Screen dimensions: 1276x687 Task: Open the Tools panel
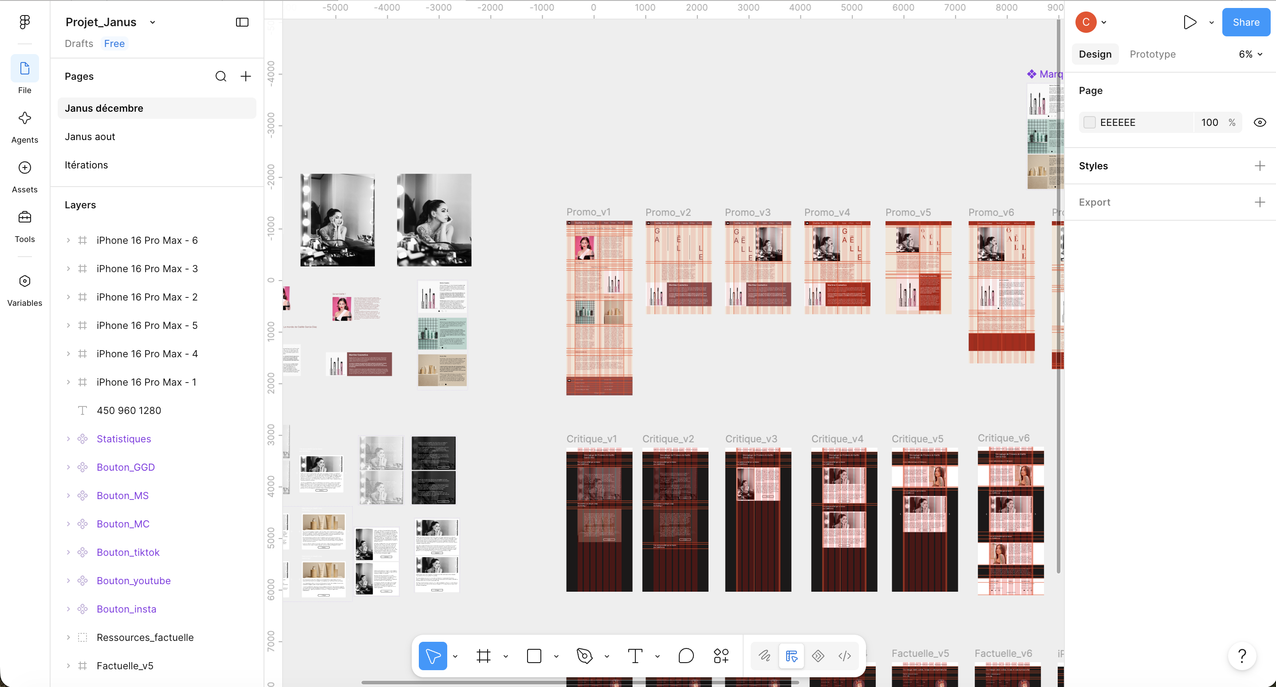[25, 226]
